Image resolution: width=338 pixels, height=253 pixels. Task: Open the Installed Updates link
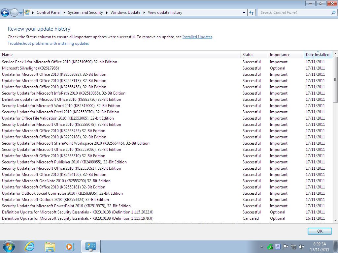coord(197,37)
